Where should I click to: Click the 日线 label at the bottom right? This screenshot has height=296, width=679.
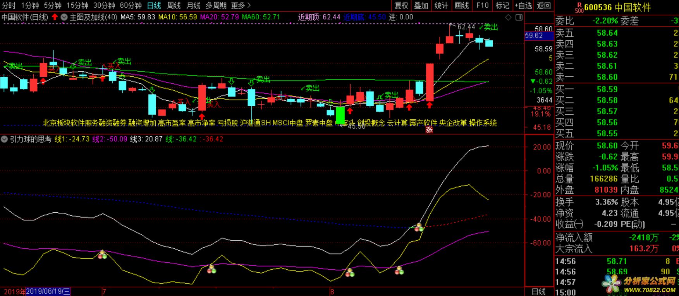pyautogui.click(x=539, y=291)
